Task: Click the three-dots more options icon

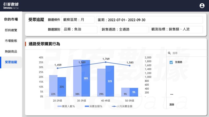Action: click(x=171, y=94)
